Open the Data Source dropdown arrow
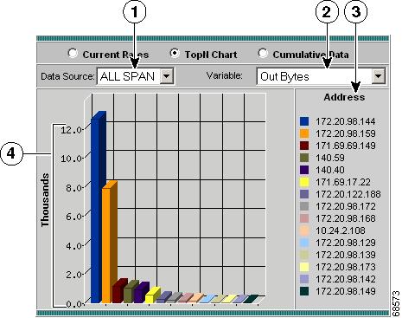402x318 pixels. tap(166, 76)
